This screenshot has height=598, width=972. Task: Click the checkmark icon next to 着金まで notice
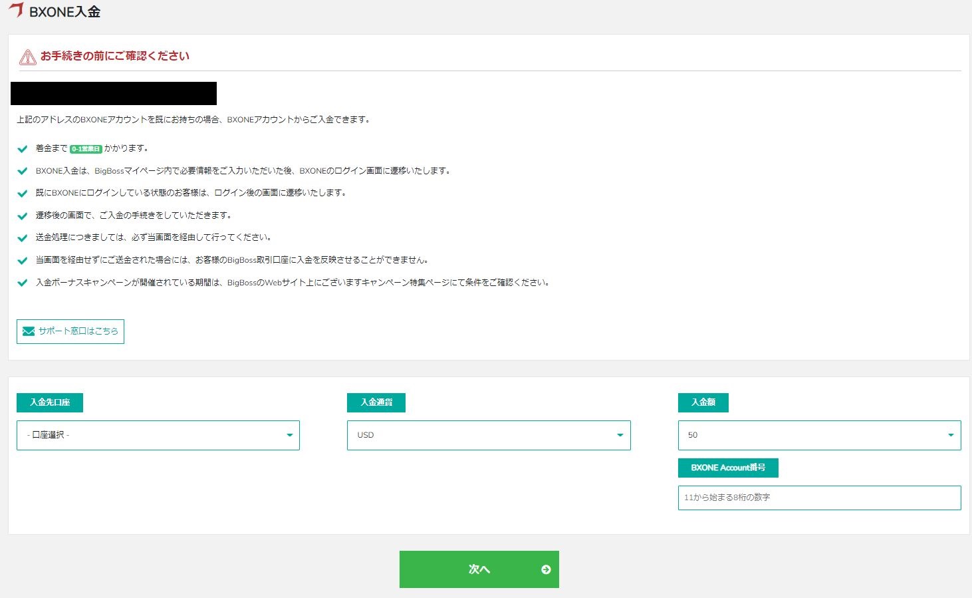tap(22, 148)
